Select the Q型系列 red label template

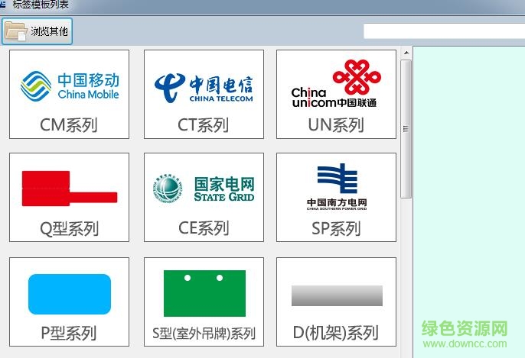(x=70, y=198)
